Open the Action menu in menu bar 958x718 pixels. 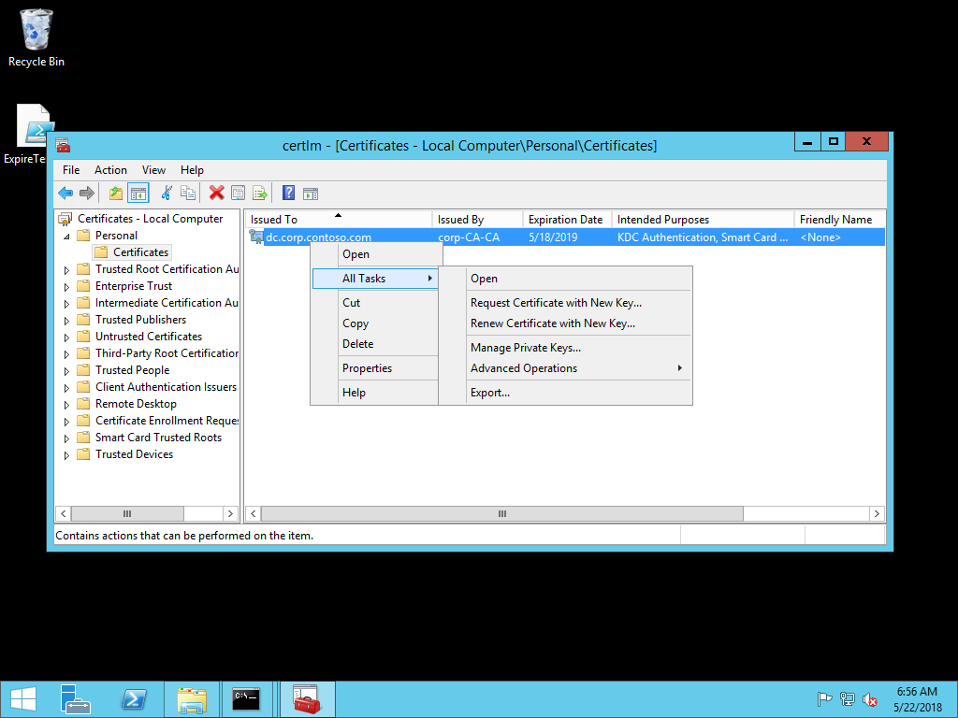coord(110,170)
